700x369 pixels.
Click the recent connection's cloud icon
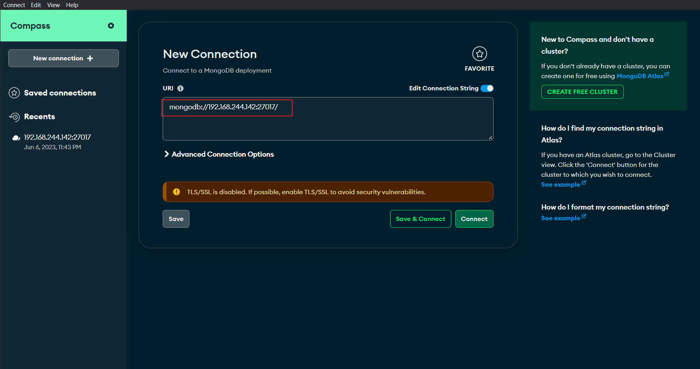16,138
